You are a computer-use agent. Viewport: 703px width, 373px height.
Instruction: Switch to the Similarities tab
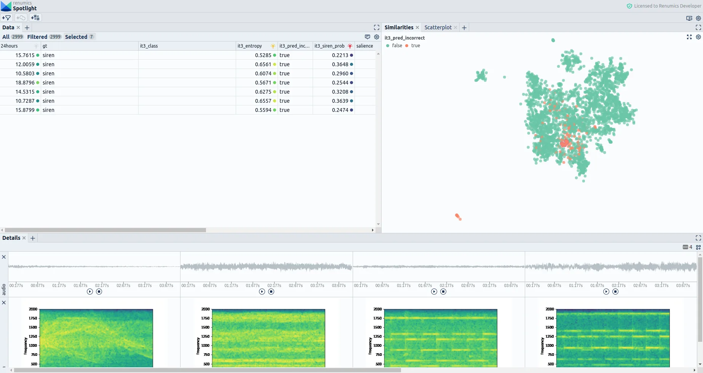pos(399,27)
